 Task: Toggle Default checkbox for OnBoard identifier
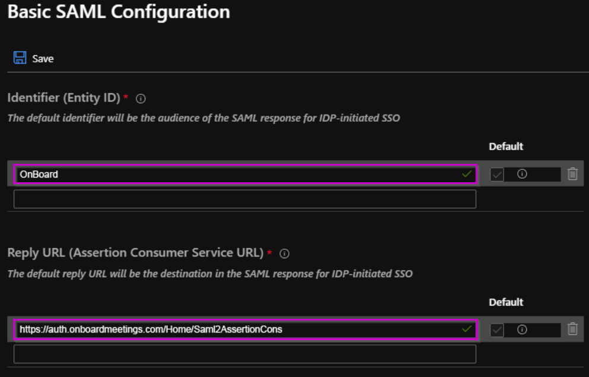pyautogui.click(x=497, y=175)
